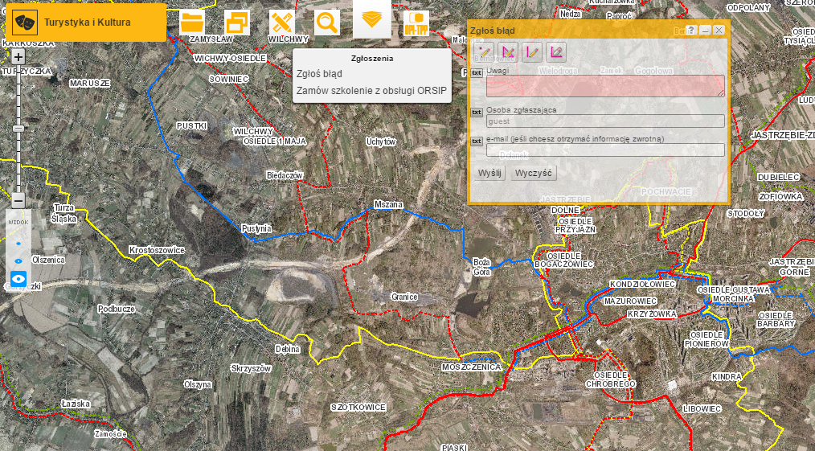Open help in Zgłoś błąd dialog
This screenshot has height=451, width=815.
click(x=690, y=30)
